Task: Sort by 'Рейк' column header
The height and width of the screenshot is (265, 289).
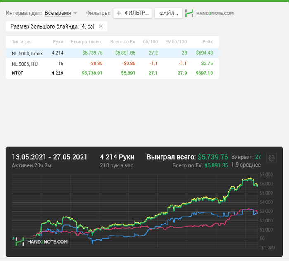Action: coord(208,42)
